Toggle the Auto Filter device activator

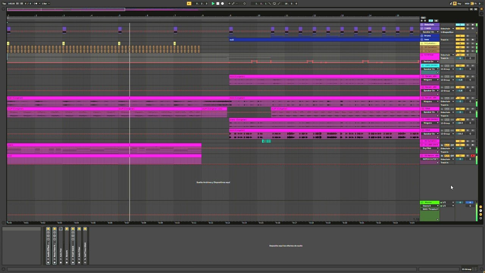(x=79, y=229)
